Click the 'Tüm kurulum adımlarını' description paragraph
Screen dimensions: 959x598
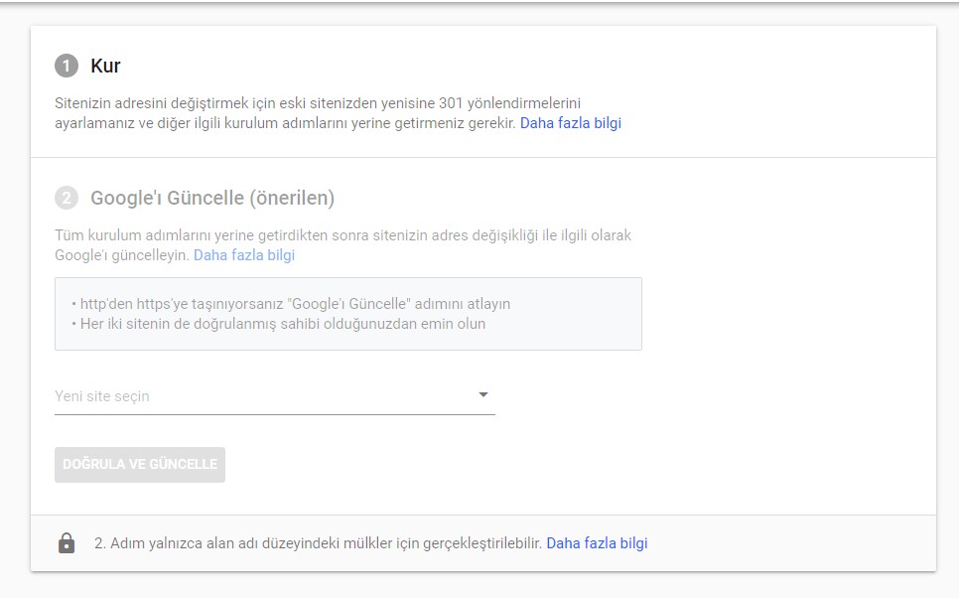[x=342, y=244]
